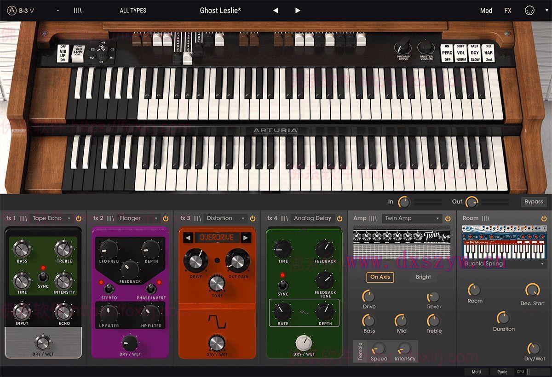Toggle the Tape Echo Sync switch
Viewport: 552px width, 377px height.
coord(43,276)
